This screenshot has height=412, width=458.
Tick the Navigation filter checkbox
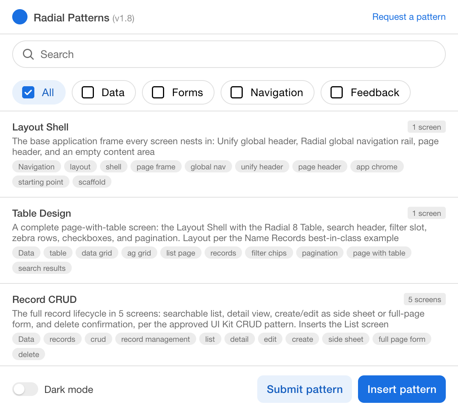(x=237, y=92)
